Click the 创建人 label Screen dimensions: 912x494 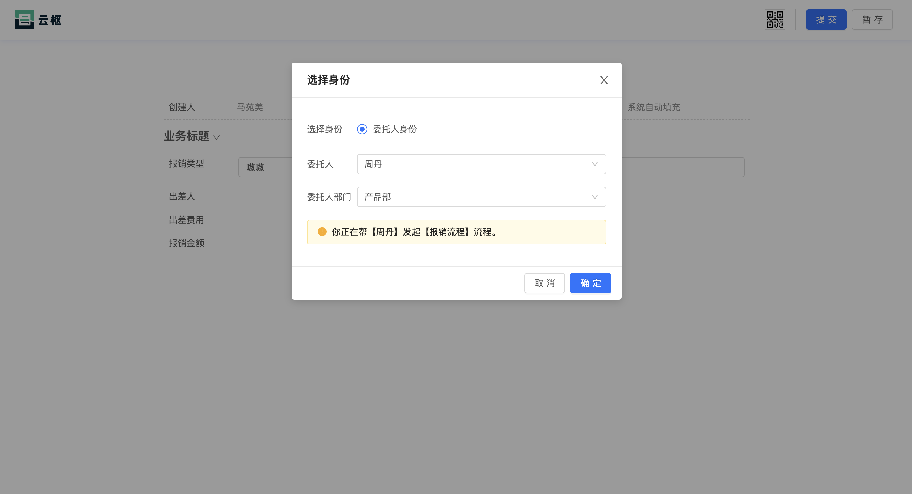182,107
